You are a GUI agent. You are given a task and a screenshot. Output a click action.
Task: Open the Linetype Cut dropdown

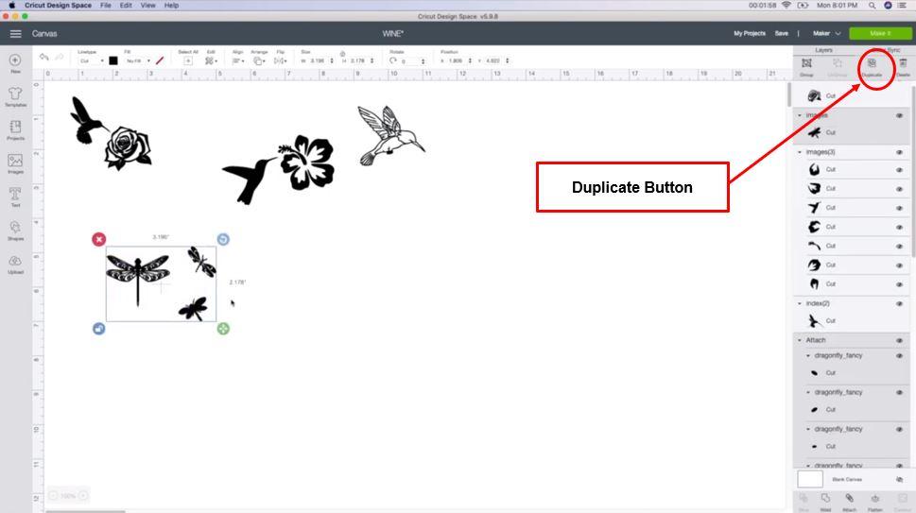tap(91, 60)
